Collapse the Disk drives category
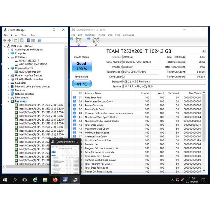Viewport: 210px width, 210px height. pos(8,57)
